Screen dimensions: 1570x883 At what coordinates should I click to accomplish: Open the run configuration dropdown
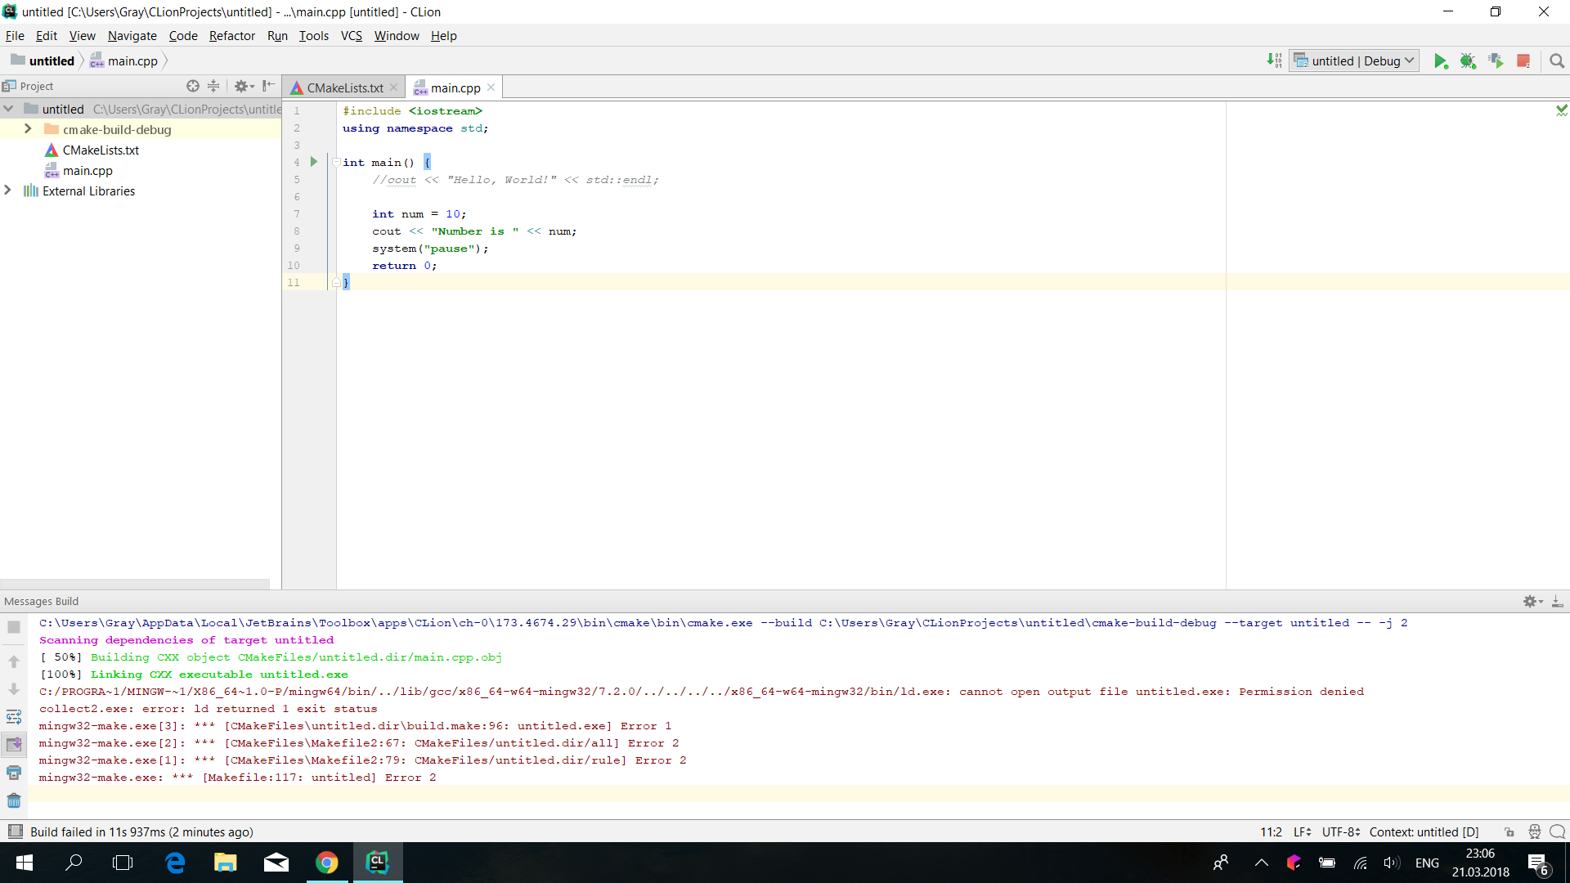(x=1353, y=61)
